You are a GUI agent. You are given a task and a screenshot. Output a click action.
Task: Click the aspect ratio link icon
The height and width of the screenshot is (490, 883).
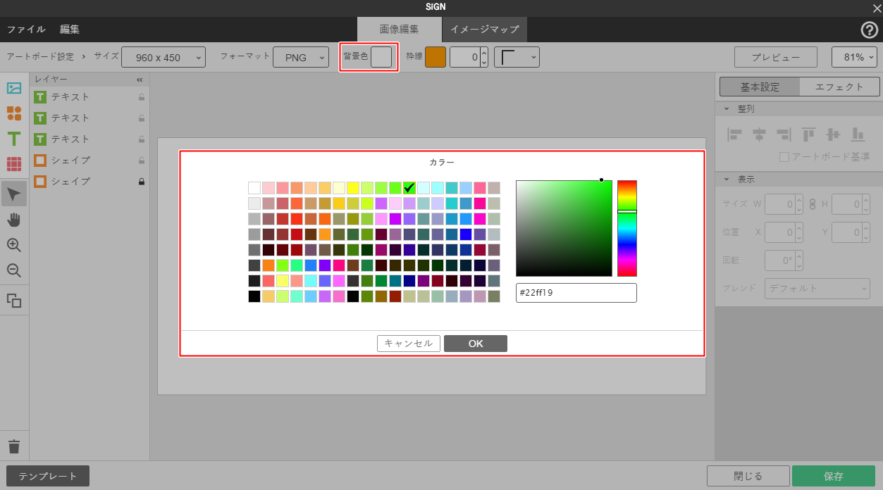813,204
